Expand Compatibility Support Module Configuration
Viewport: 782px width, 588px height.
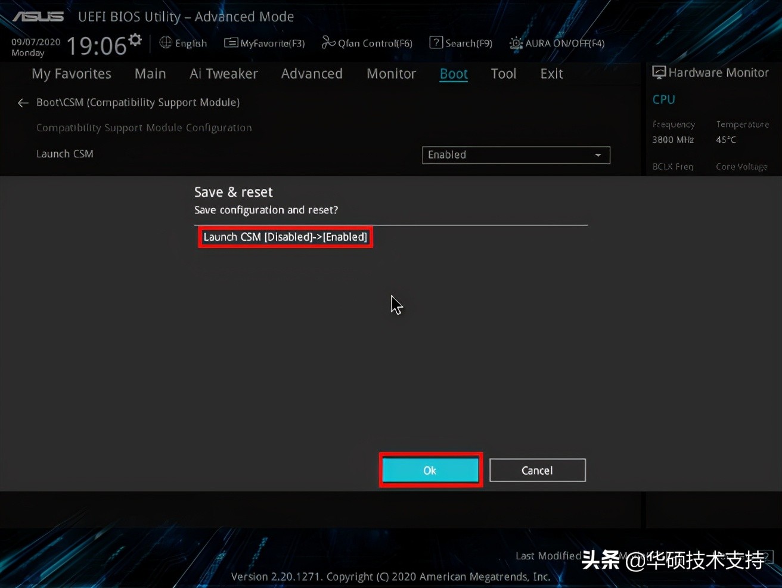144,127
